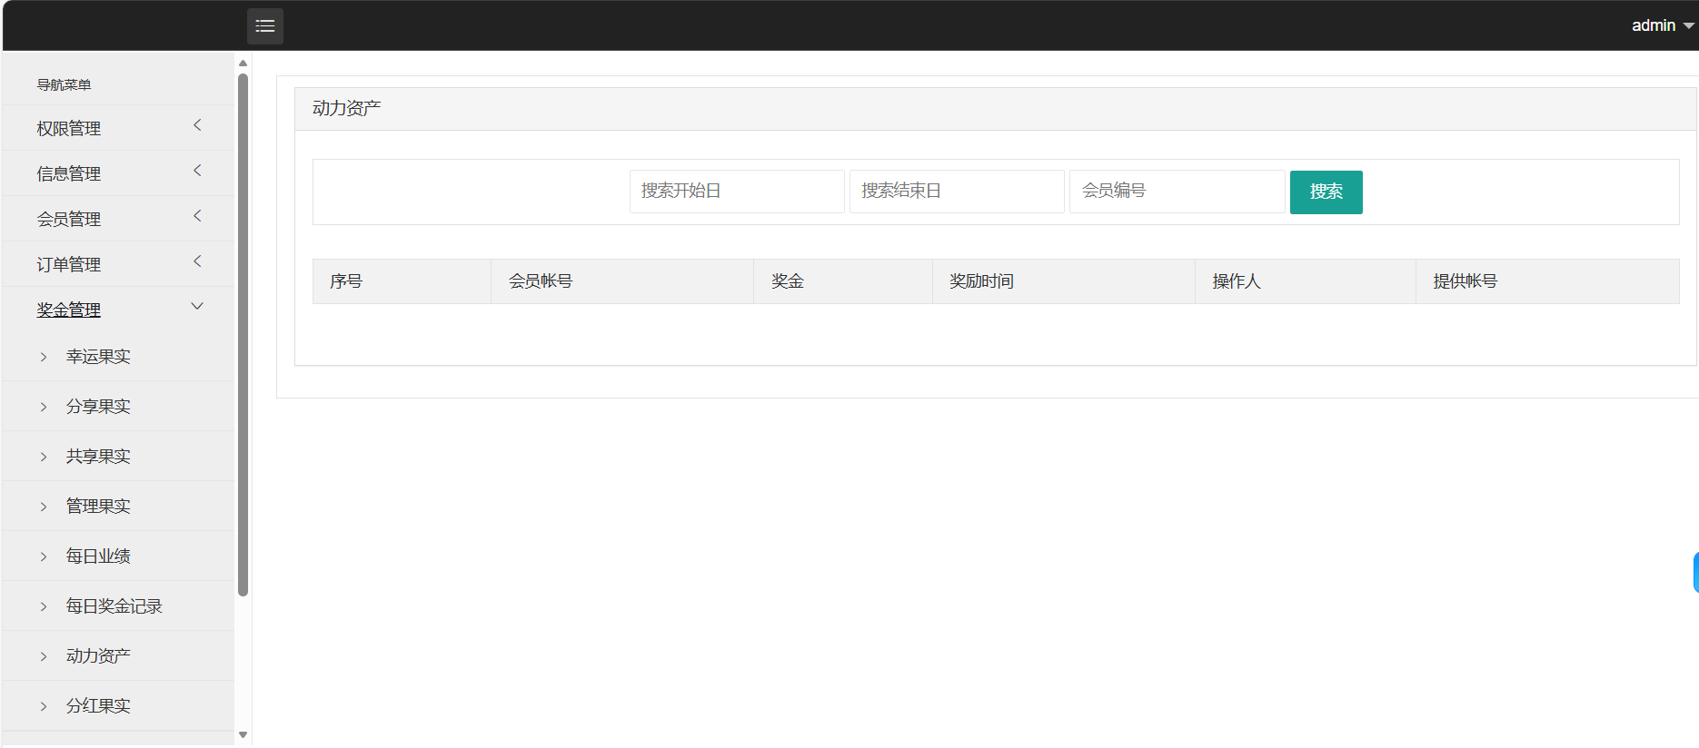
Task: Focus the 会员编号 input box
Action: [1176, 192]
